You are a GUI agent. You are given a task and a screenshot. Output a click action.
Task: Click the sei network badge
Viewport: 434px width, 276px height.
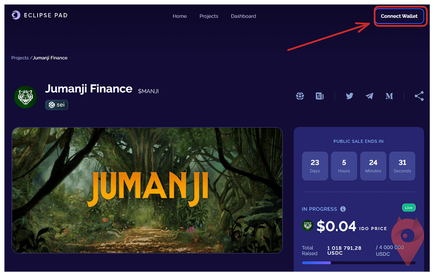click(57, 105)
